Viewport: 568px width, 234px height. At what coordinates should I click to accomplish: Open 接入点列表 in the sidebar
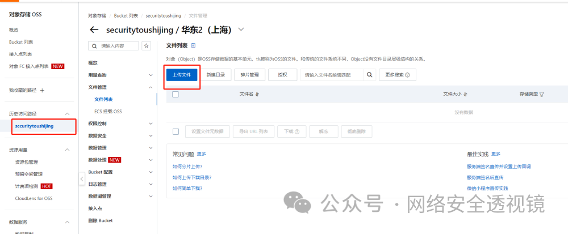[x=20, y=54]
